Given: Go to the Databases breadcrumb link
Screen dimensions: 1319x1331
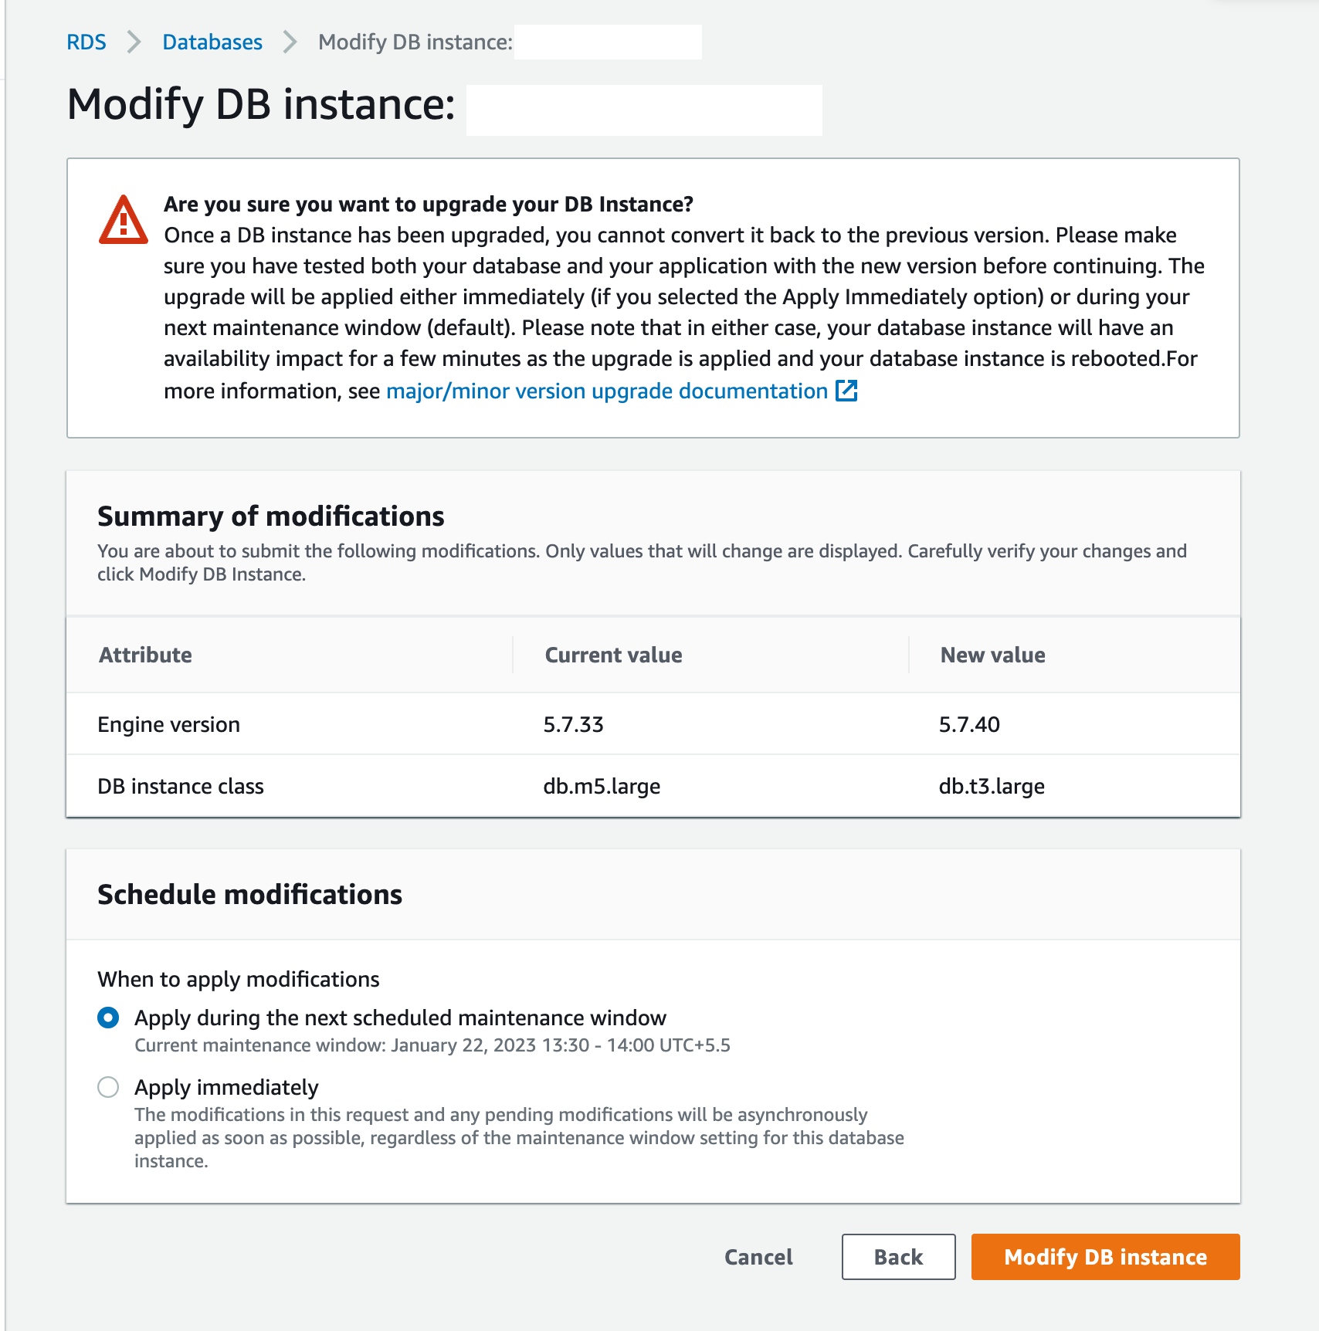Looking at the screenshot, I should pos(212,42).
